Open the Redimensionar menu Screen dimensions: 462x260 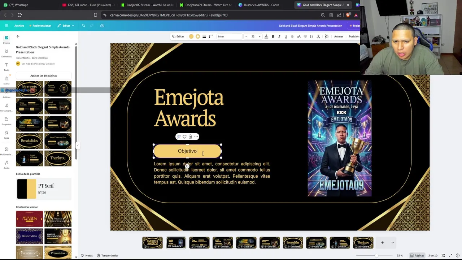40,26
